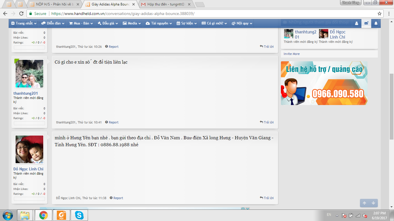Open the Sự kiện menu
The height and width of the screenshot is (221, 394).
[x=187, y=23]
